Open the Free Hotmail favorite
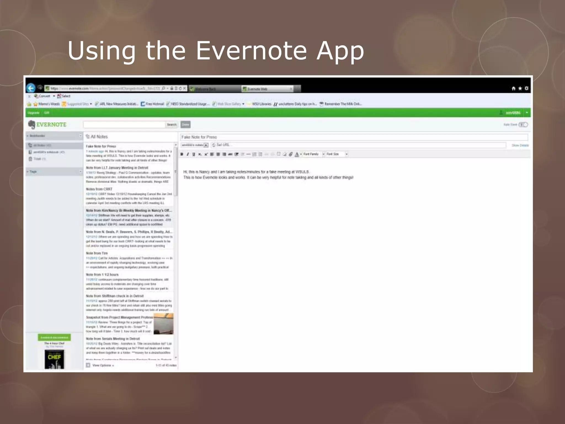Viewport: 565px width, 424px height. (x=152, y=104)
